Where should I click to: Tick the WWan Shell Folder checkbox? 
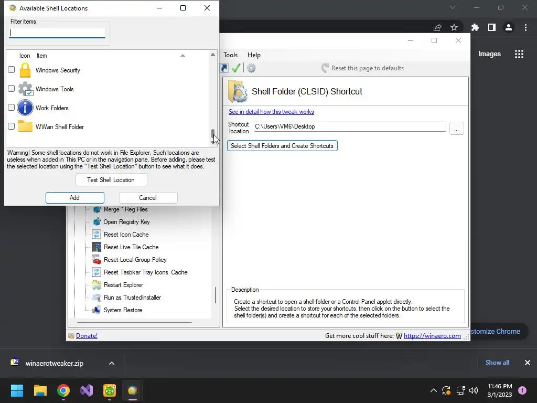(12, 126)
